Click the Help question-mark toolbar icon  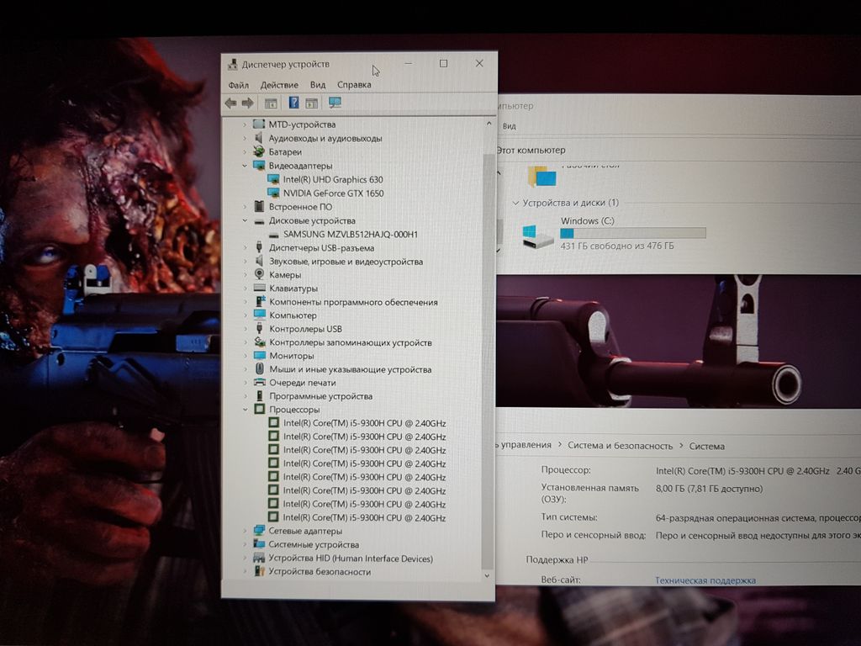tap(293, 103)
